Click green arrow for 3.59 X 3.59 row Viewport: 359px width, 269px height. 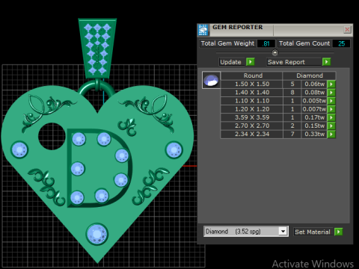[x=331, y=117]
